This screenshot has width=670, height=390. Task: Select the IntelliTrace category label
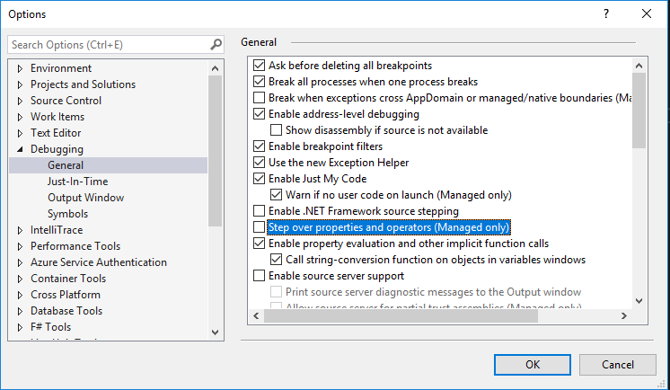pyautogui.click(x=57, y=230)
